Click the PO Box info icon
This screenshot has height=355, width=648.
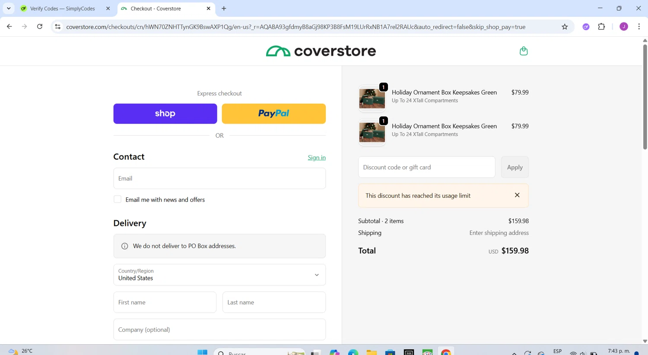pyautogui.click(x=124, y=246)
